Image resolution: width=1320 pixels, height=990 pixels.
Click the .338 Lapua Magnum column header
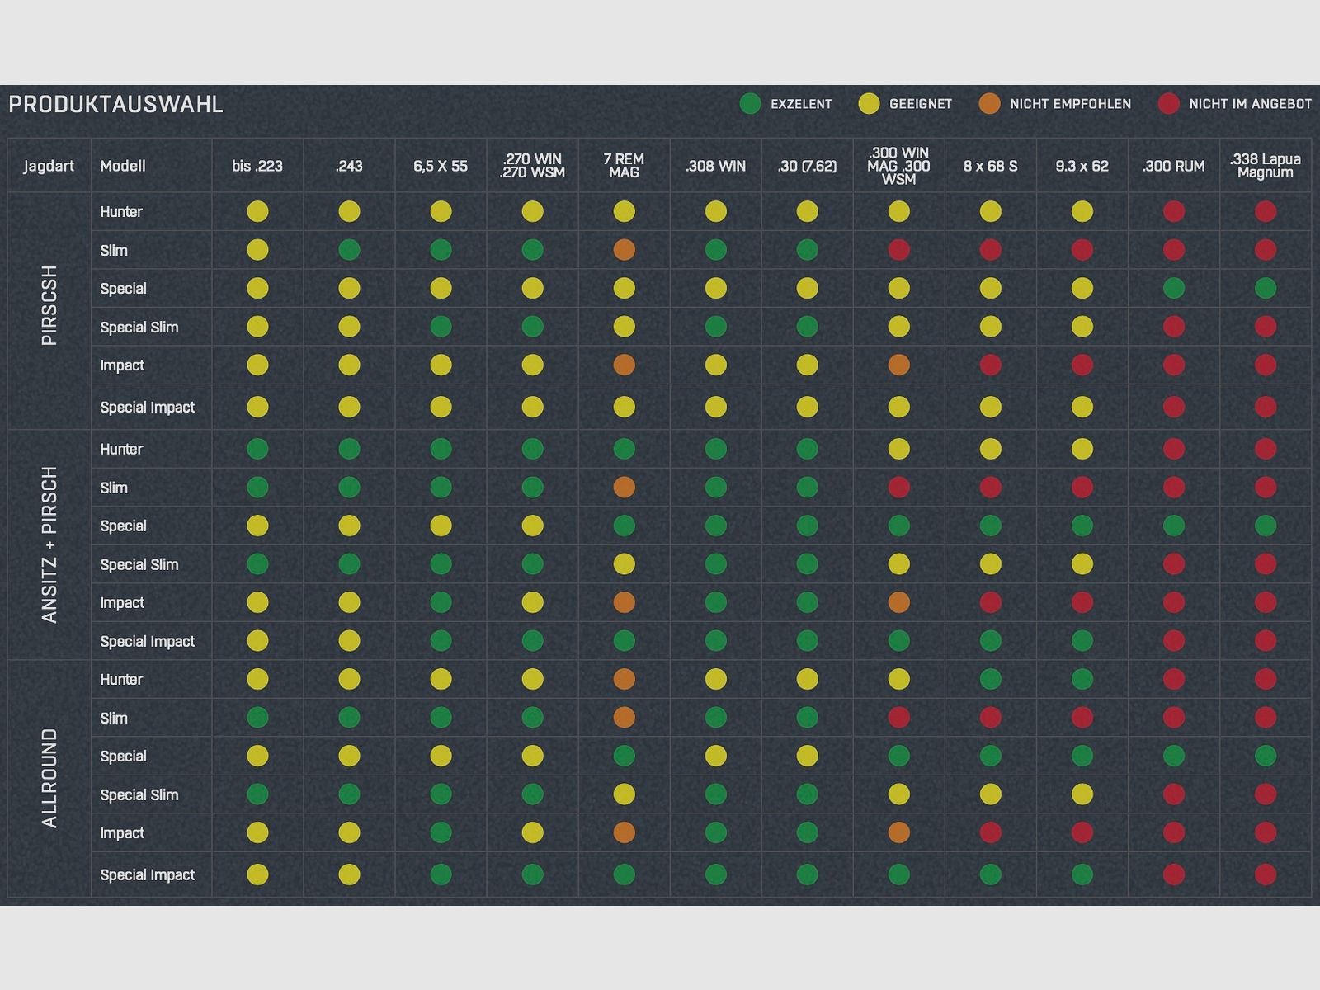tap(1265, 166)
